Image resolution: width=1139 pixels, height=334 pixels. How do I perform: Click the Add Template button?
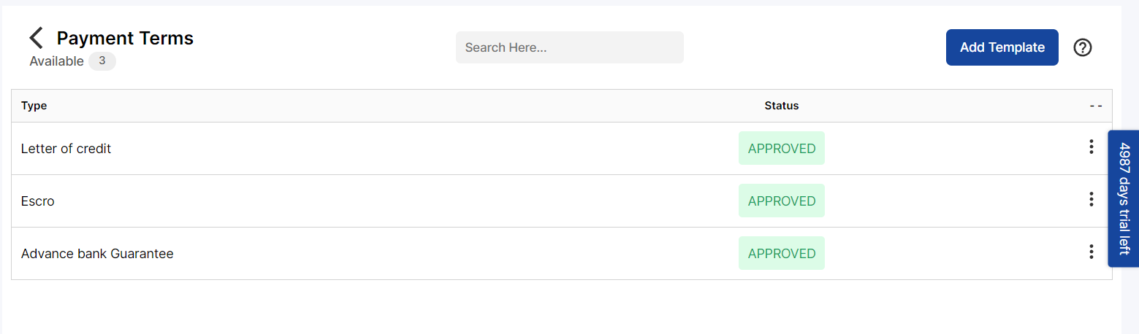point(1002,47)
